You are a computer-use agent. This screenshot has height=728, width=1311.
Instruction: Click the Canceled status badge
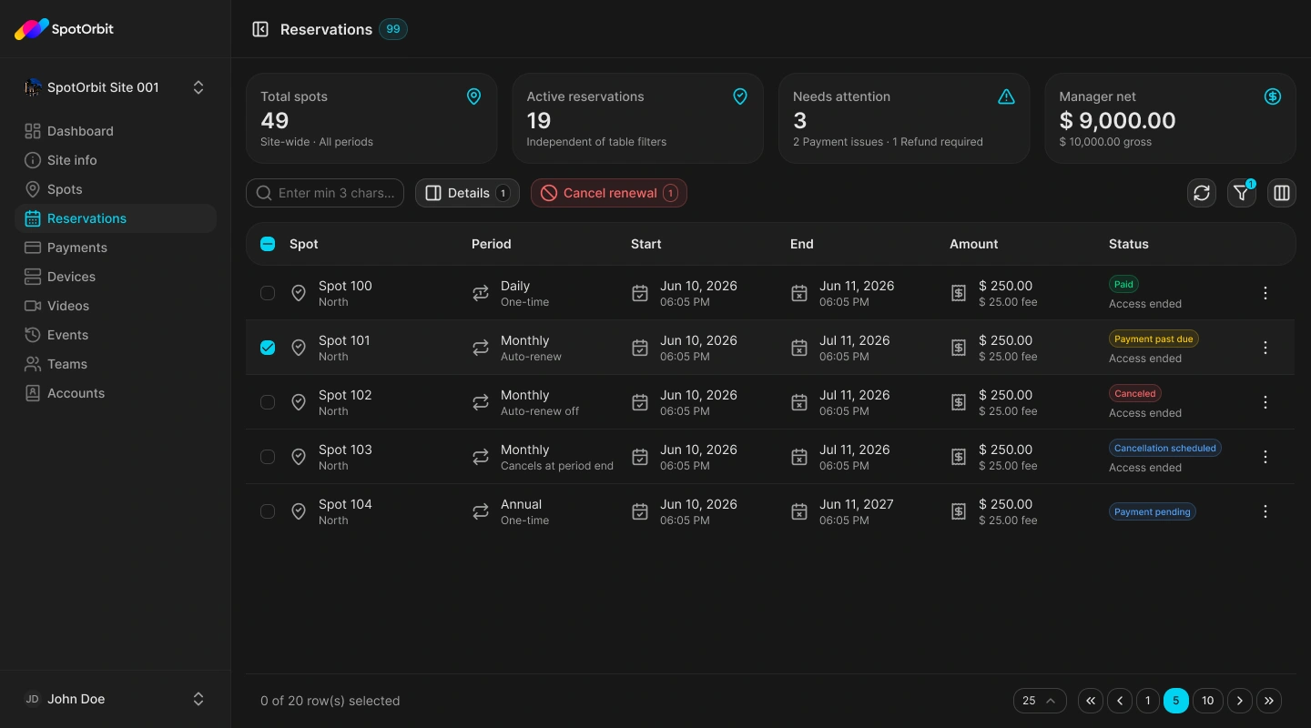pyautogui.click(x=1135, y=393)
